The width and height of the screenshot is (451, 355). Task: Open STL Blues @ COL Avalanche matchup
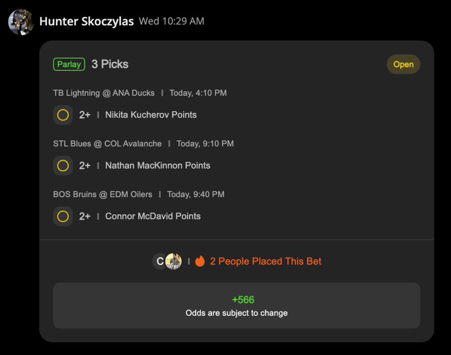click(x=107, y=144)
